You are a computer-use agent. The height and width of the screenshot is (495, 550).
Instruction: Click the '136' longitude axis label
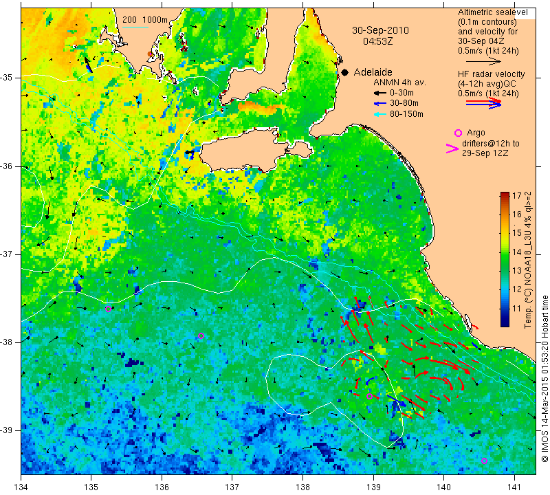coord(162,487)
